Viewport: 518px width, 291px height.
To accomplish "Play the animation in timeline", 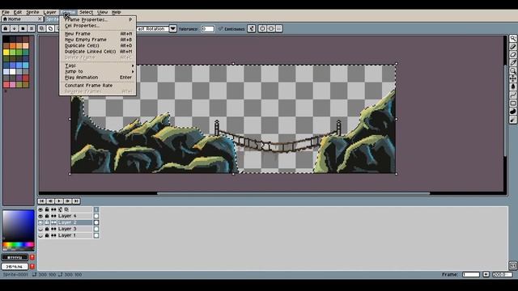I will pyautogui.click(x=59, y=201).
